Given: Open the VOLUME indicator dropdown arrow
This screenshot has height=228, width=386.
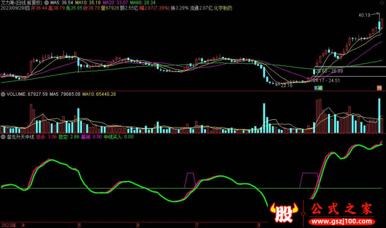Looking at the screenshot, I should tap(3, 94).
